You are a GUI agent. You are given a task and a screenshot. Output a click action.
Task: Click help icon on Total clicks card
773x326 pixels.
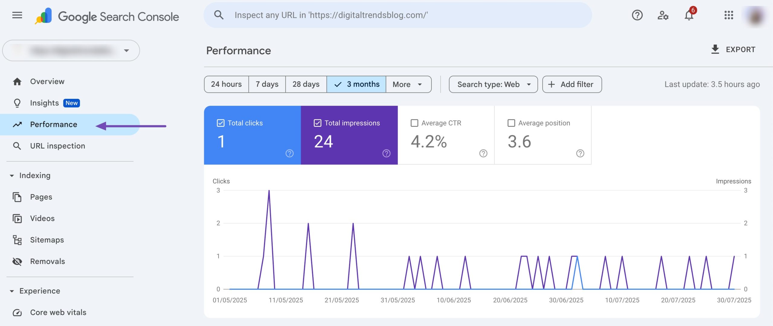289,153
